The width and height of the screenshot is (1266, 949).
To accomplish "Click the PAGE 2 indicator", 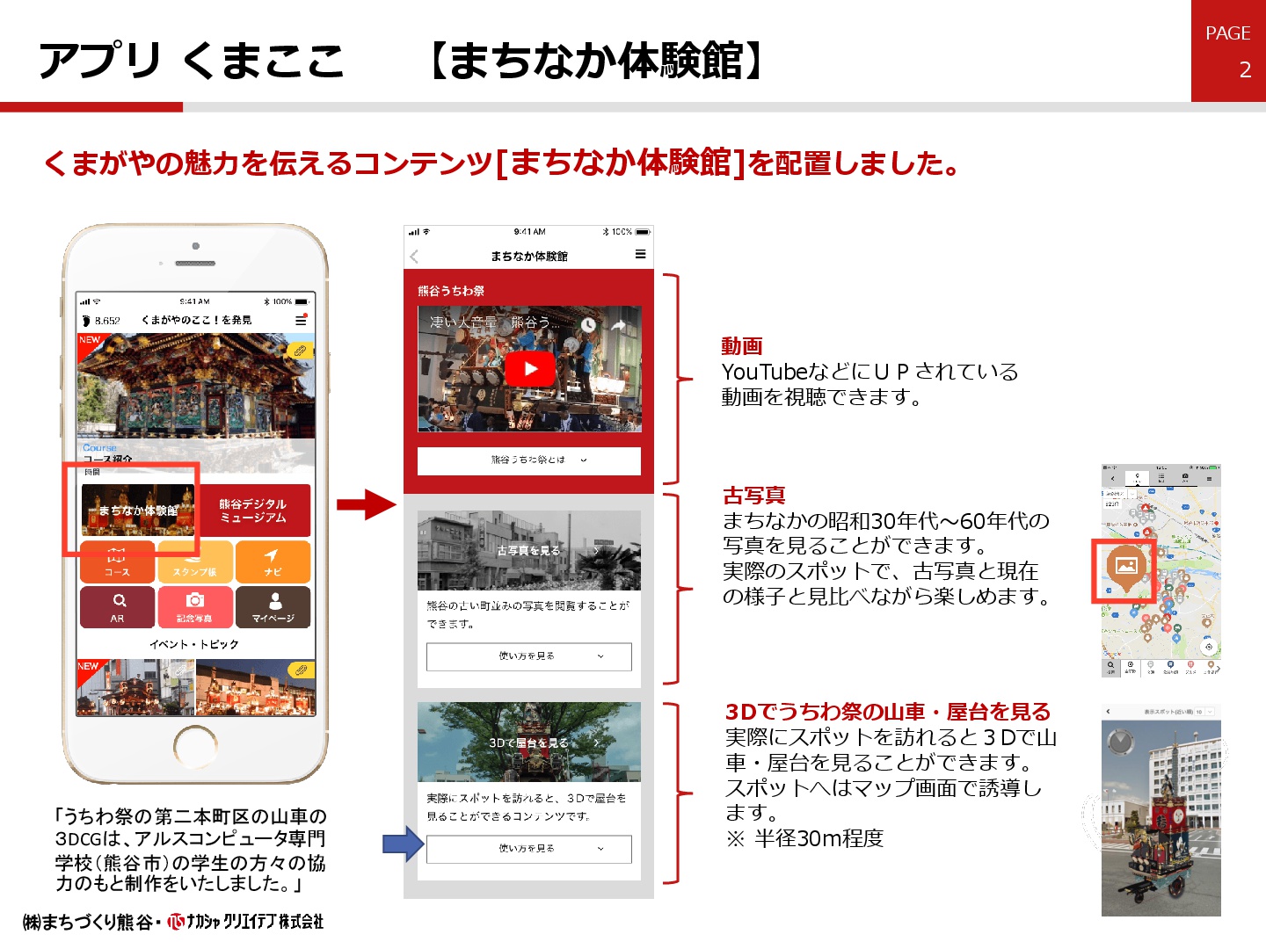I will point(1228,51).
